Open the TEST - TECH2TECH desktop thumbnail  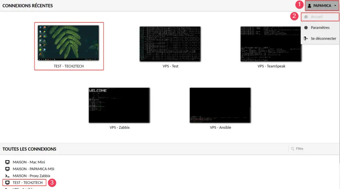point(69,43)
